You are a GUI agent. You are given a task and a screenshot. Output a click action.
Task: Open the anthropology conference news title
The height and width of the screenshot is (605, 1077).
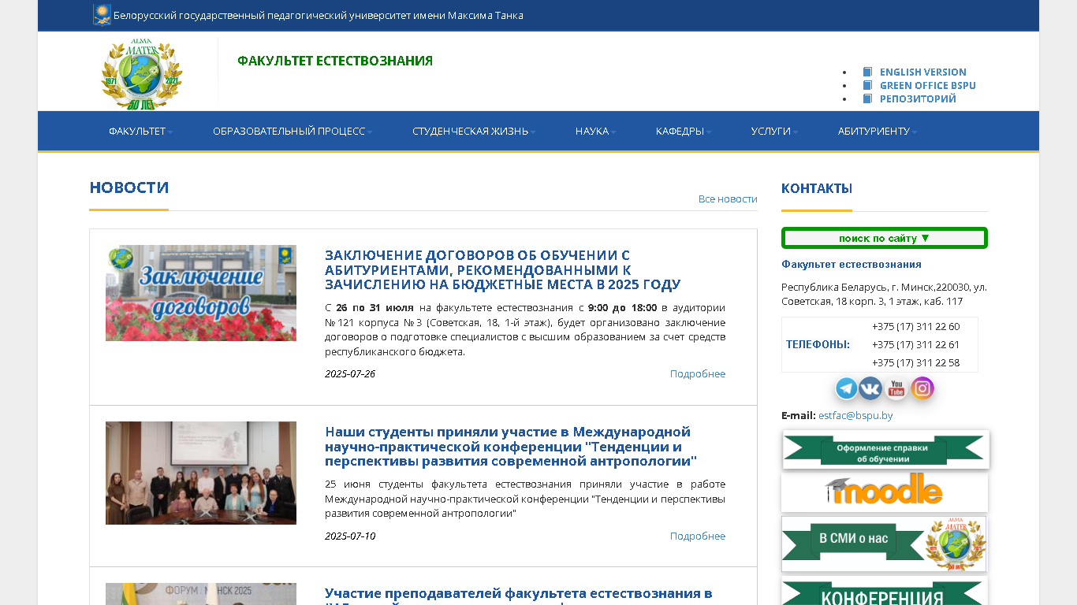tap(511, 447)
